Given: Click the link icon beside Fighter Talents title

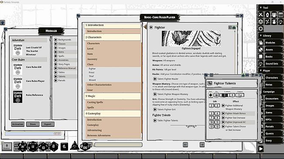Looking at the screenshot, I should pyautogui.click(x=210, y=83).
